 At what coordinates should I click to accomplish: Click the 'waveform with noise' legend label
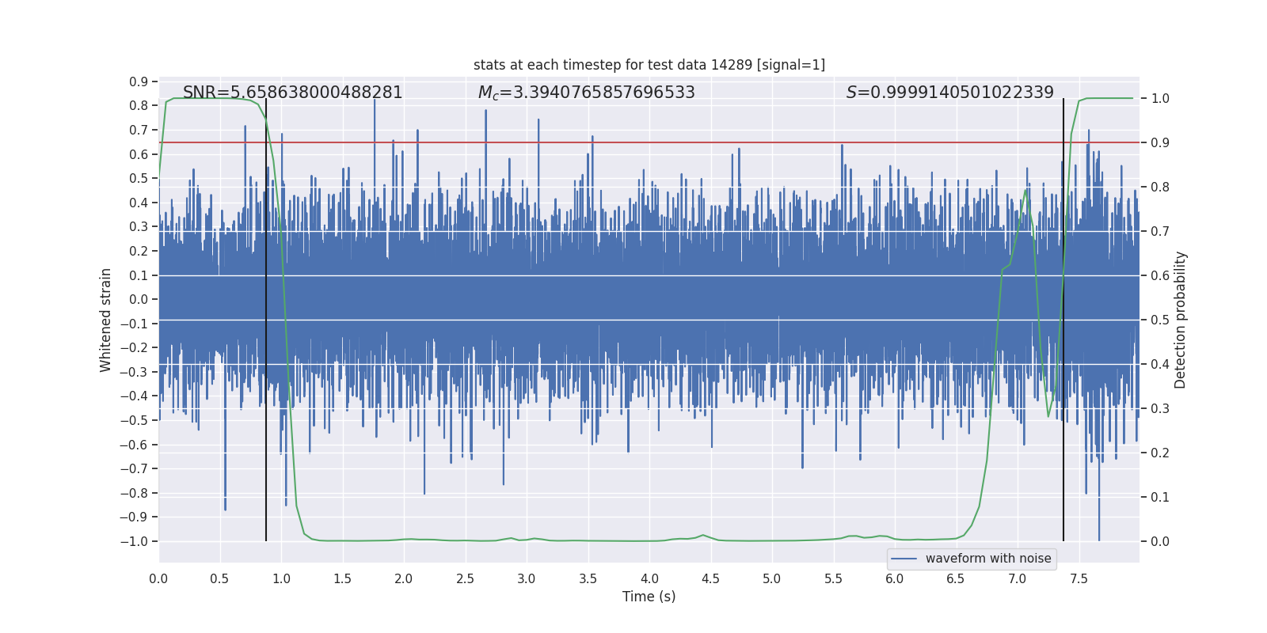coord(988,559)
